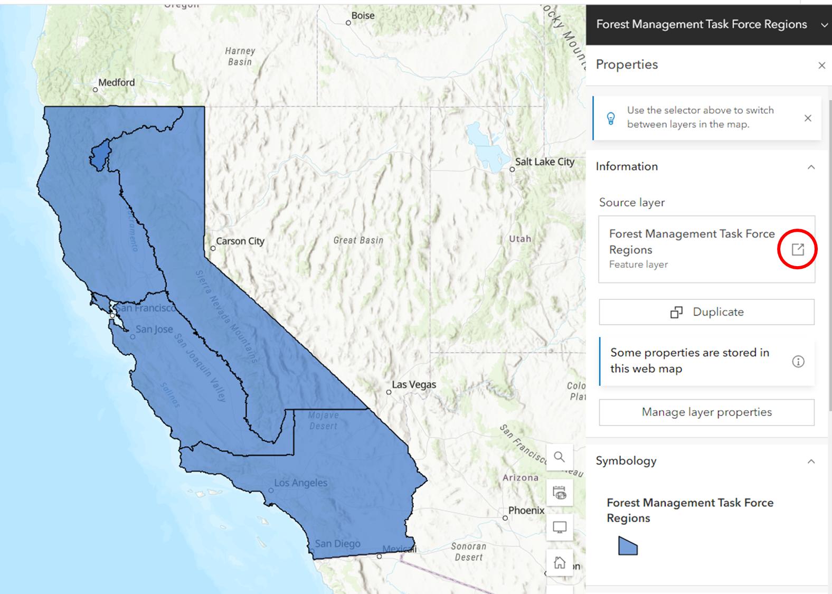Click the Some properties are stored notice
Viewport: 832px width, 594px height.
707,361
